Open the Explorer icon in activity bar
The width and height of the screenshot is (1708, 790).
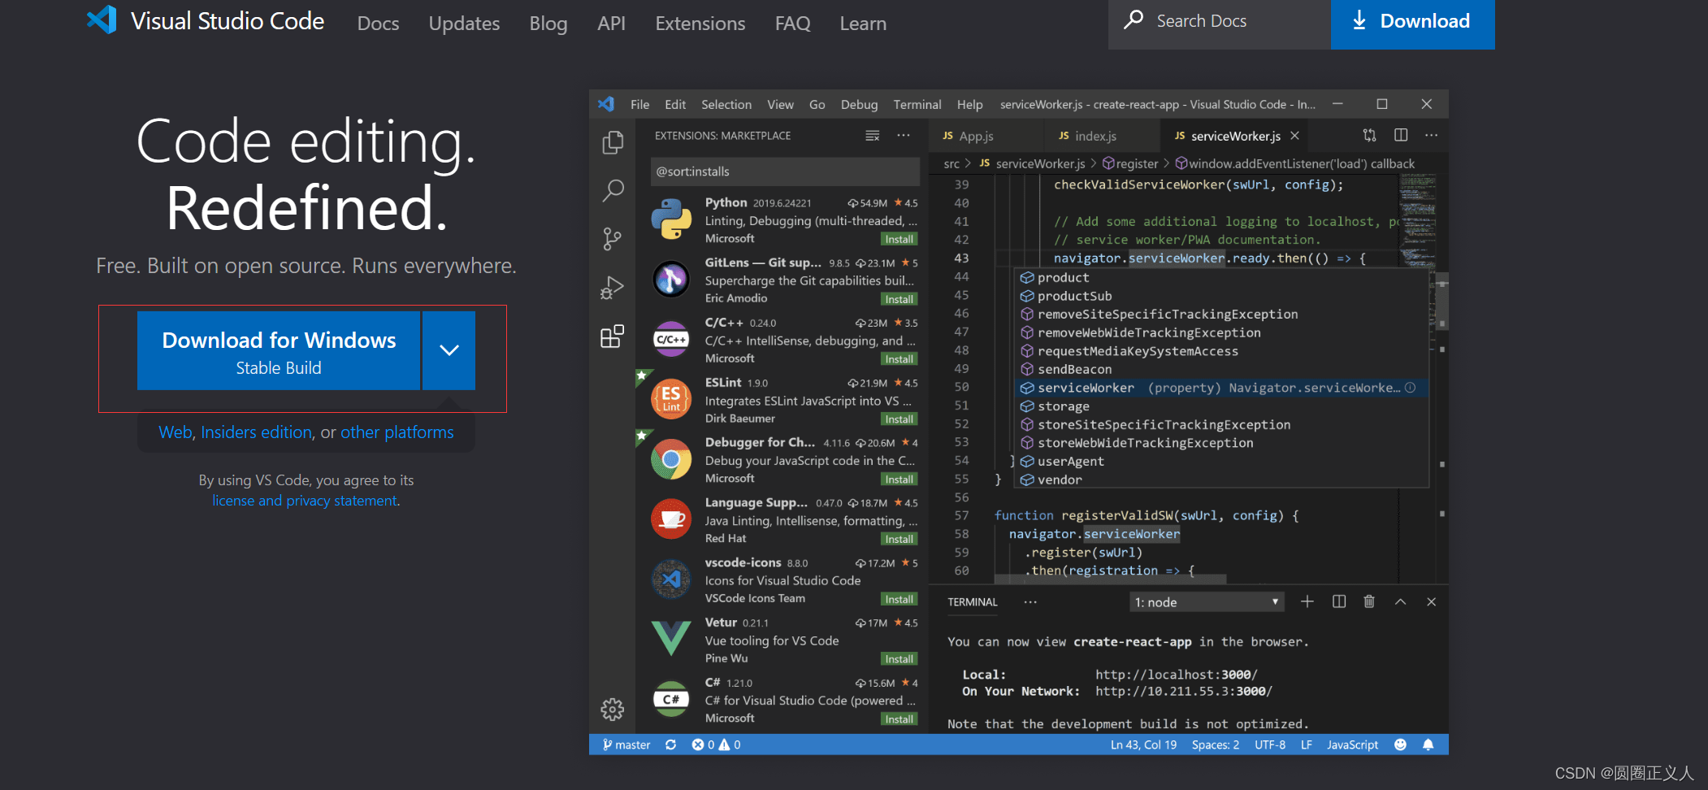[613, 143]
